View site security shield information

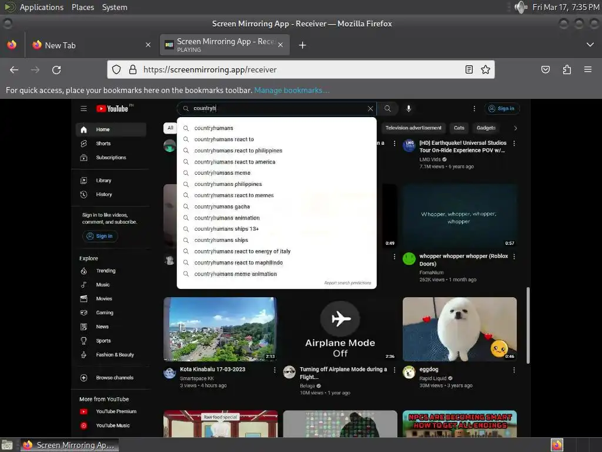point(116,69)
